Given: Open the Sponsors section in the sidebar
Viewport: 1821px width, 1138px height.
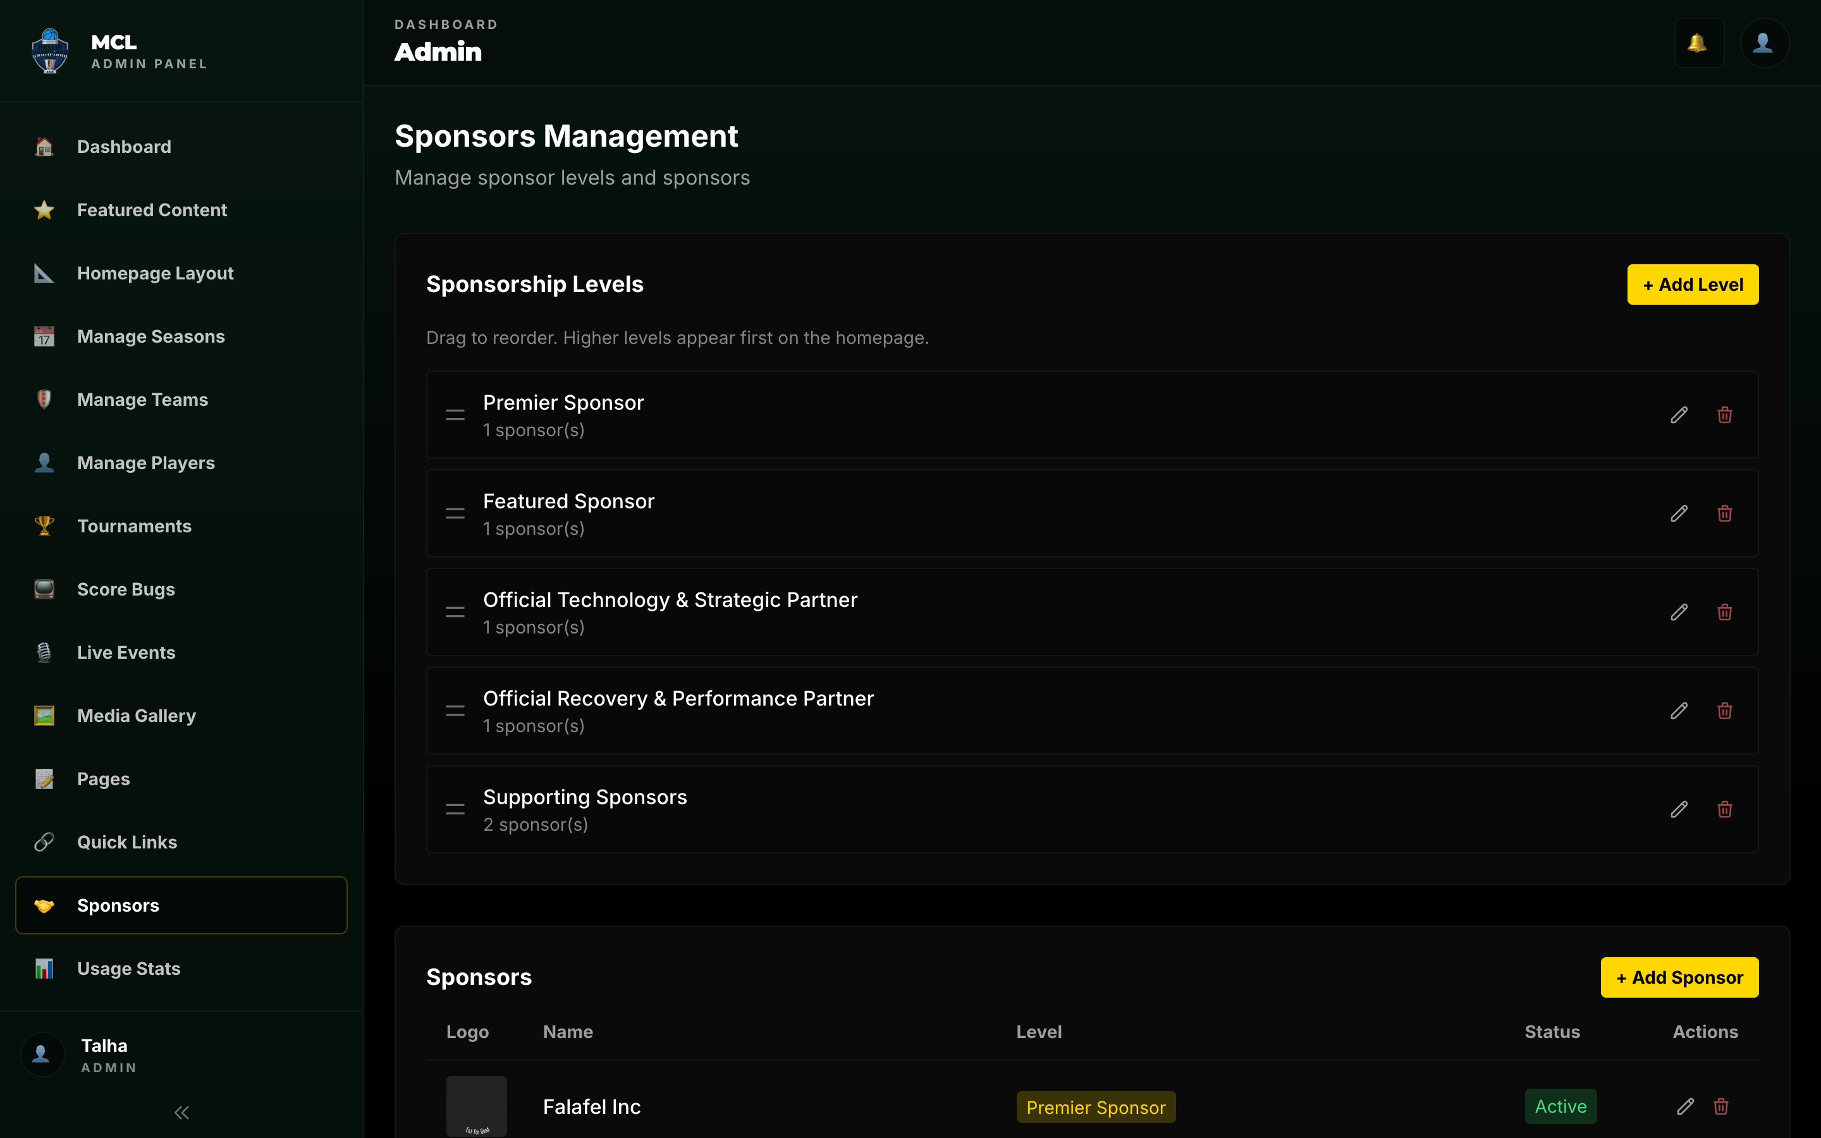Looking at the screenshot, I should coord(118,905).
